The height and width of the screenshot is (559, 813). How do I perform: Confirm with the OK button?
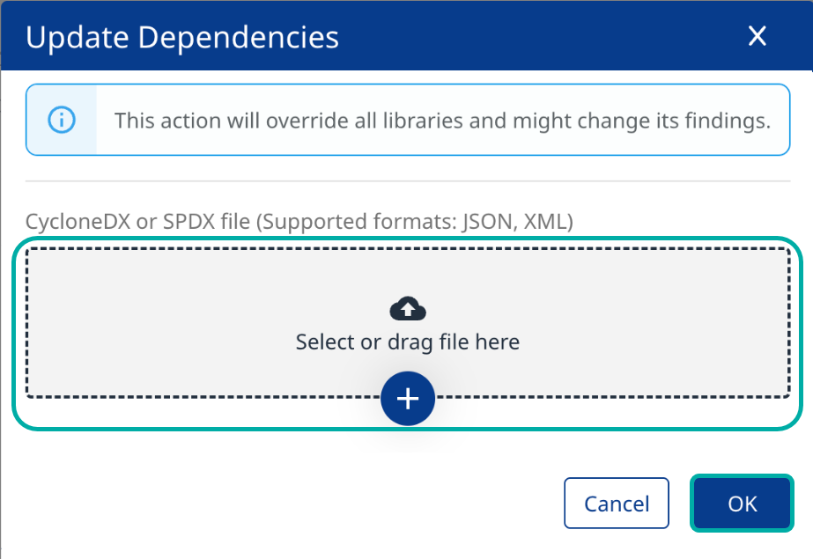click(742, 504)
